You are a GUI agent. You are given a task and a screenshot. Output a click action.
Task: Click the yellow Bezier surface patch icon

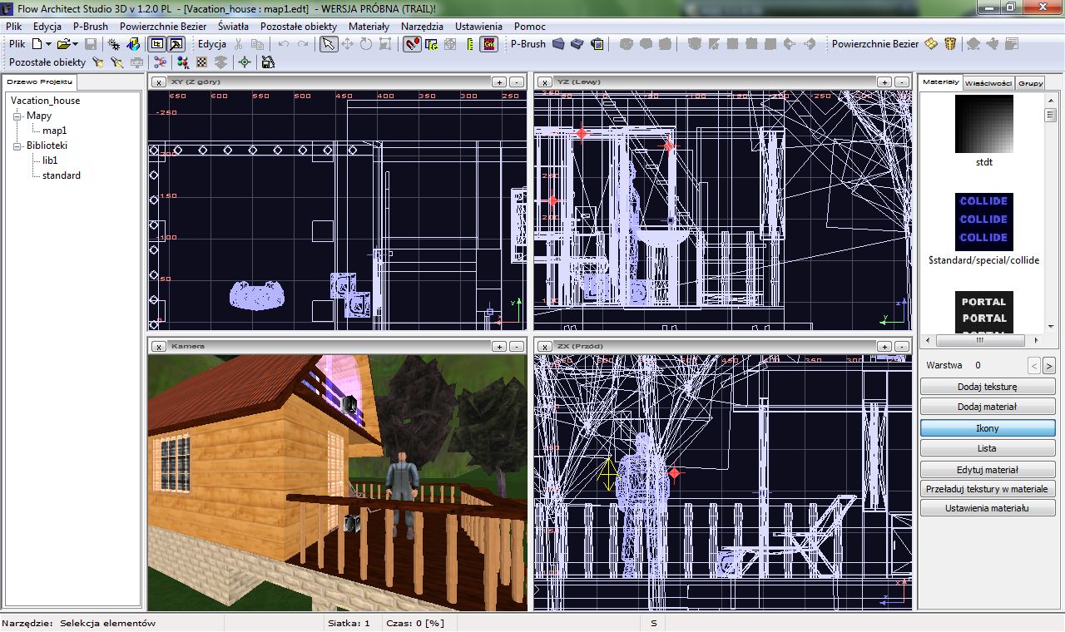pos(931,43)
